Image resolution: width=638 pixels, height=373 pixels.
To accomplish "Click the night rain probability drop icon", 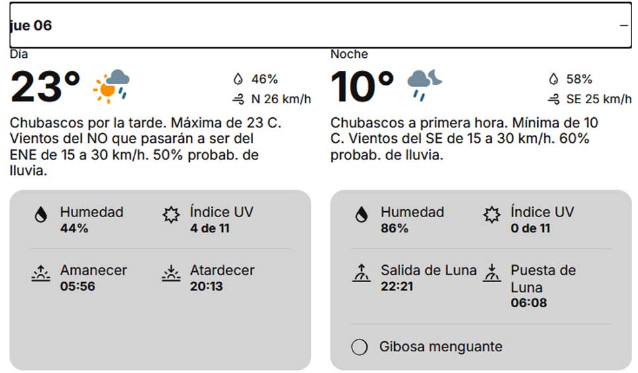I will [553, 80].
